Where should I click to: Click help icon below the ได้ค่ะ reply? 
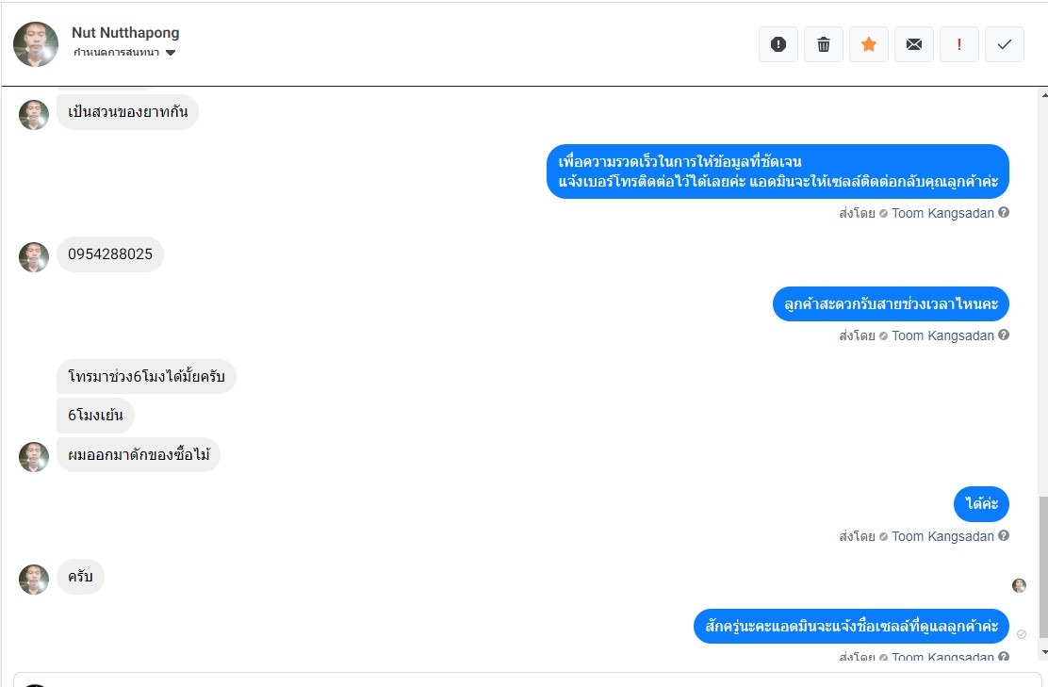[x=1004, y=535]
